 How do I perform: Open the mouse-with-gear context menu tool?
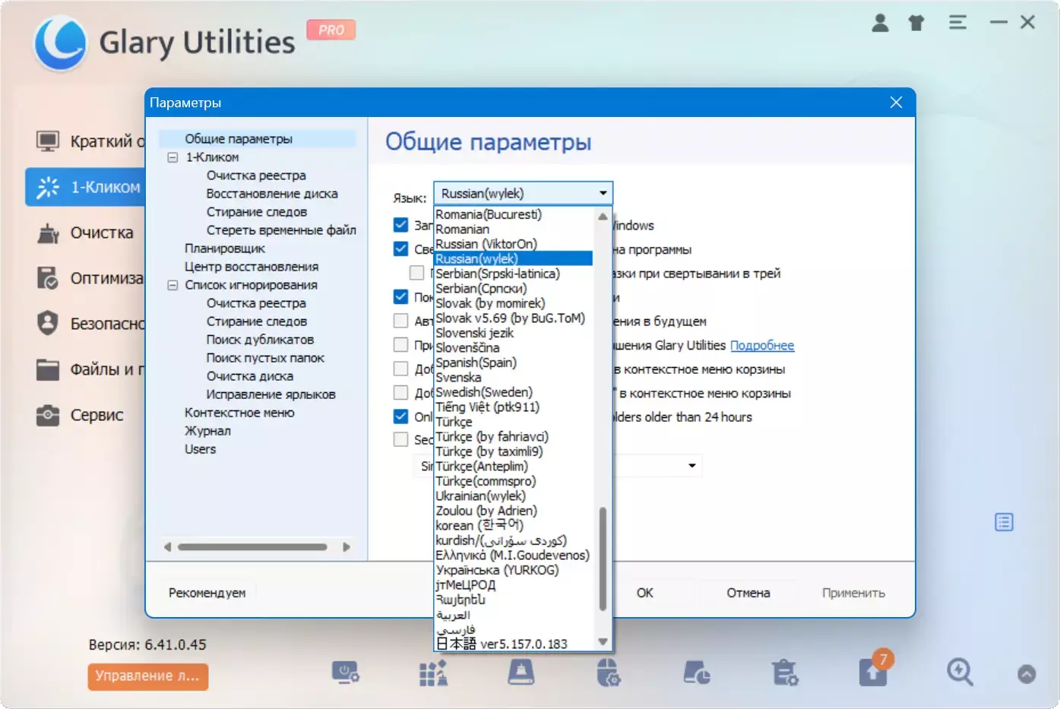pos(609,673)
